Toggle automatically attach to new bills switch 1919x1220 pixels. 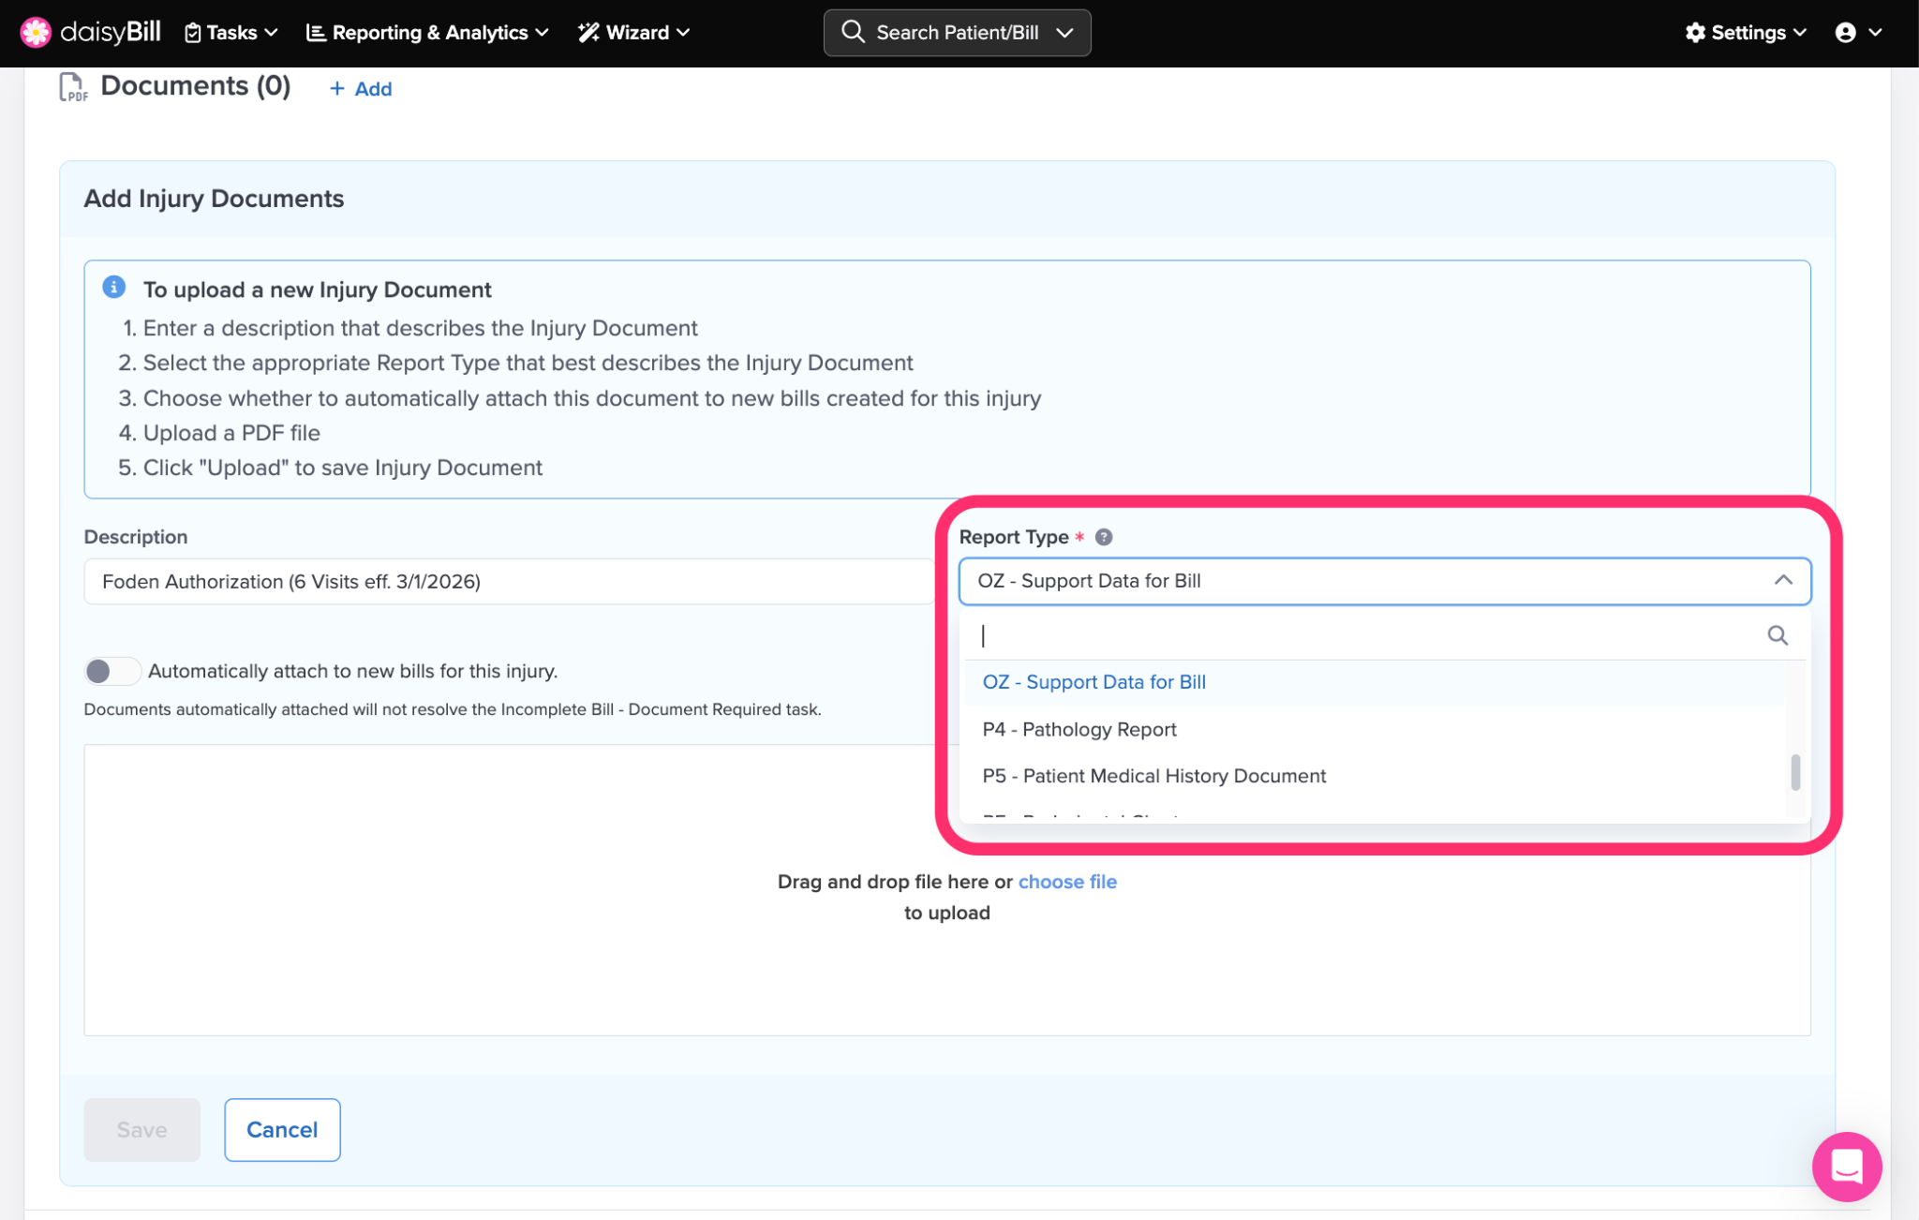point(112,671)
